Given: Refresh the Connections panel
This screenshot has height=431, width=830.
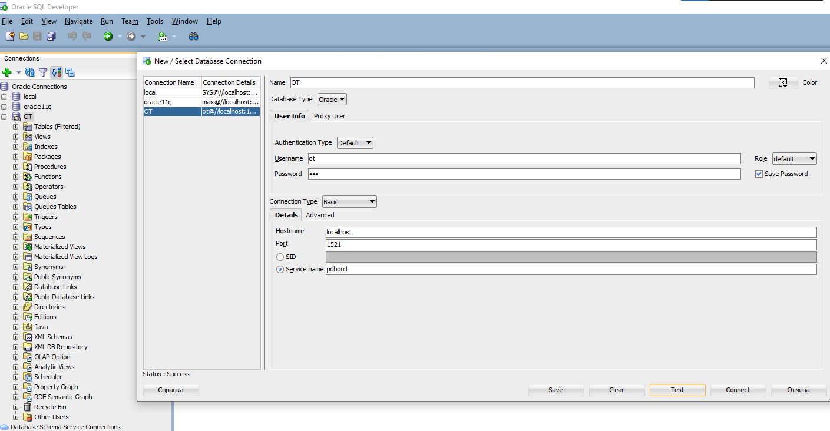Looking at the screenshot, I should (x=29, y=72).
